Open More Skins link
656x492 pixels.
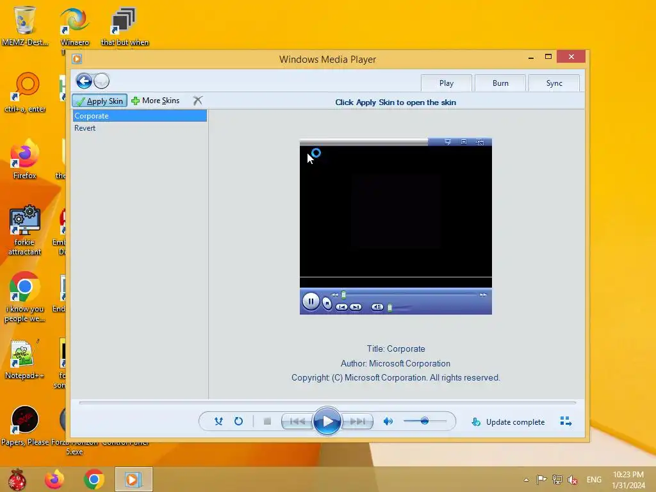tap(155, 101)
